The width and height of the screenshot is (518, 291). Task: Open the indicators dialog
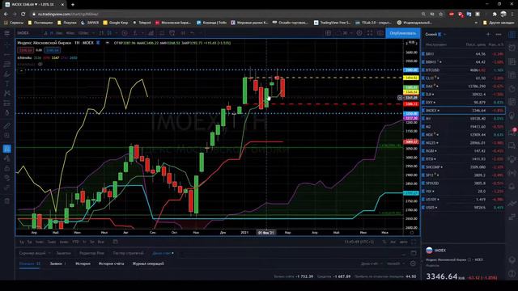(x=135, y=33)
